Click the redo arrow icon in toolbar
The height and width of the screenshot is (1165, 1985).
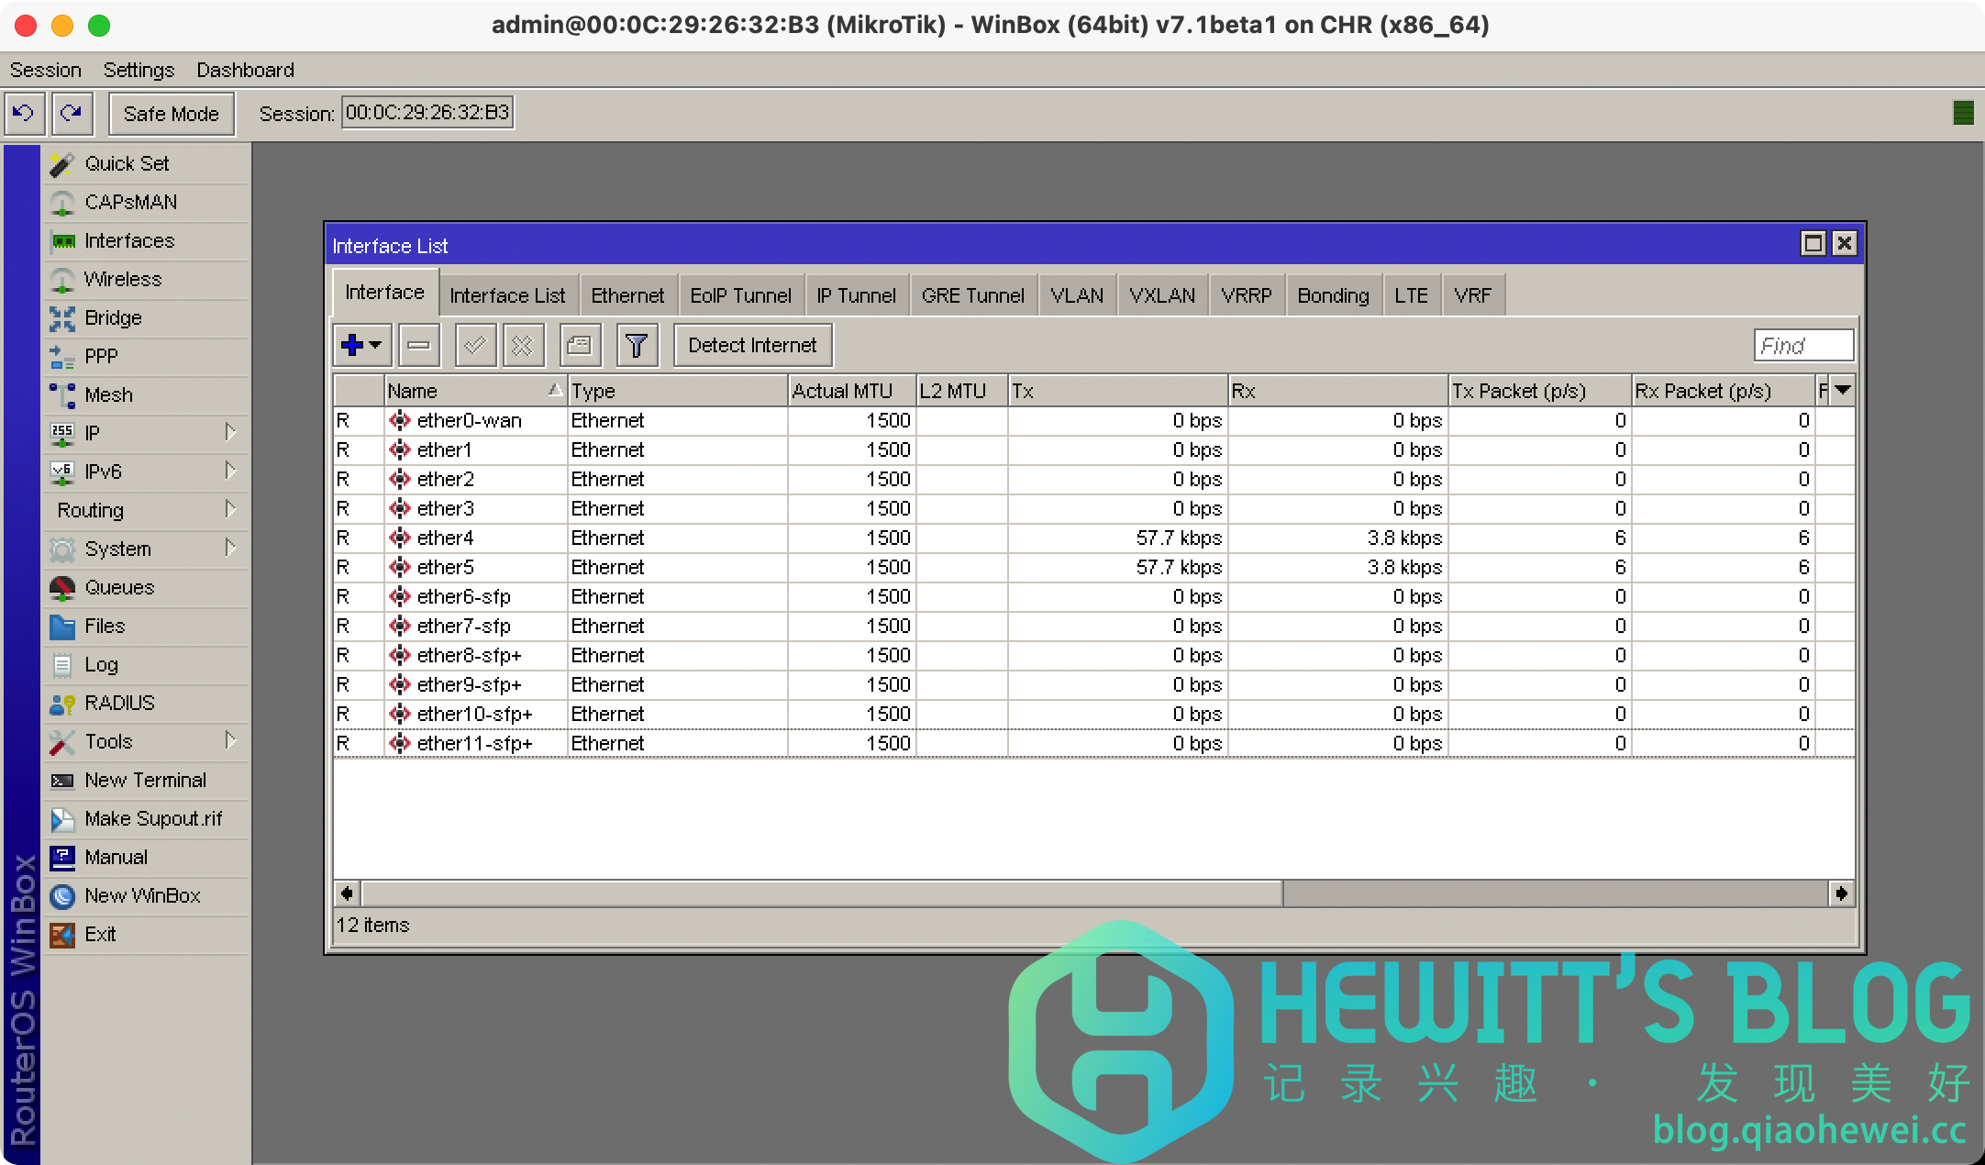click(72, 114)
